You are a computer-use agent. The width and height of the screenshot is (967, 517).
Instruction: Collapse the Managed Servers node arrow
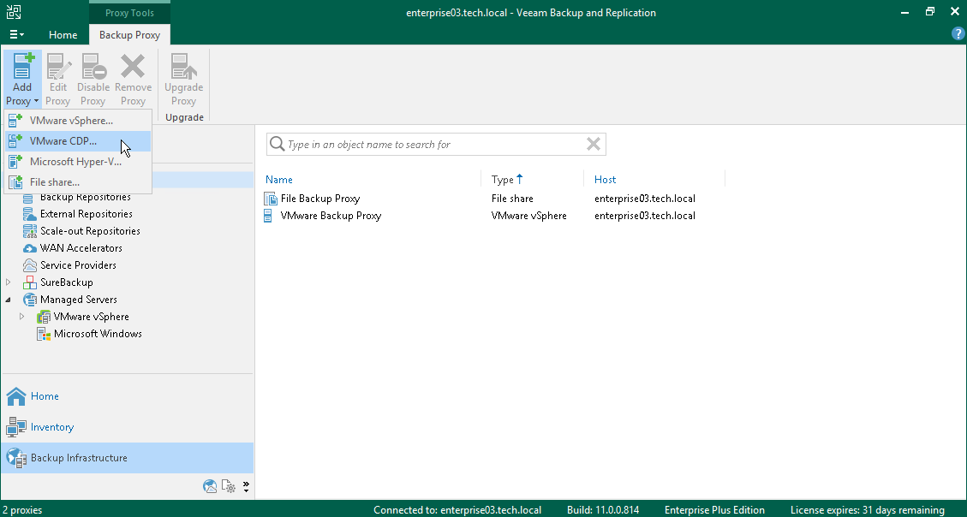[8, 300]
